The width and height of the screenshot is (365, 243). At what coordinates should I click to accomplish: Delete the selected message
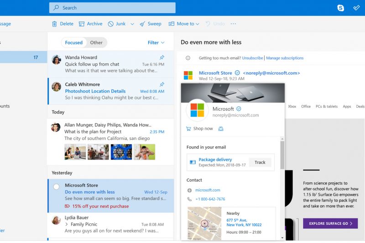tap(63, 24)
